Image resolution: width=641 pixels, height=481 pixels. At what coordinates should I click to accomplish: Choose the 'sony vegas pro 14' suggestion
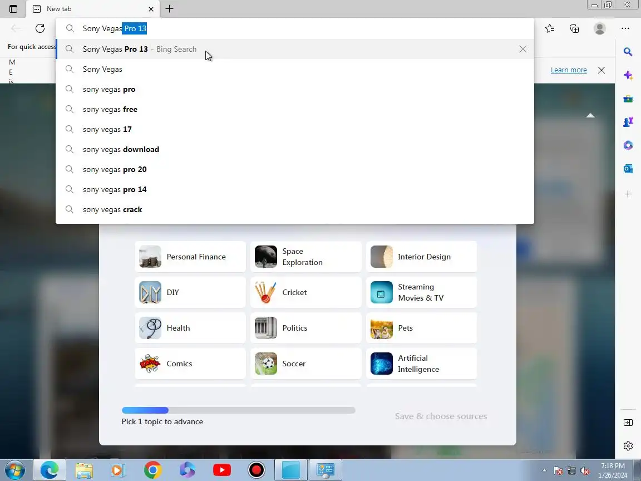click(x=295, y=189)
